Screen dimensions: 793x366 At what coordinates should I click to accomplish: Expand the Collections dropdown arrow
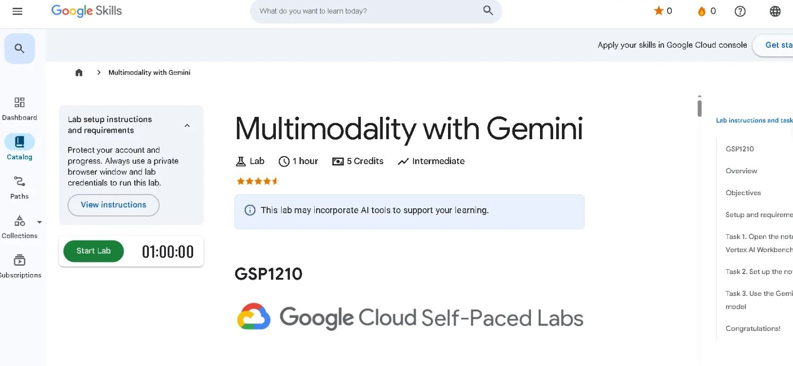40,222
